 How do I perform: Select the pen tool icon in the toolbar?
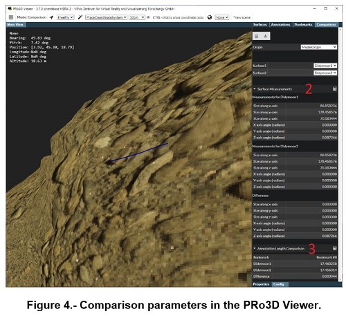click(80, 17)
